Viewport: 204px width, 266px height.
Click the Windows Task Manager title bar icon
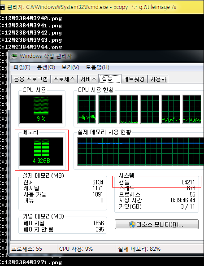pos(14,56)
